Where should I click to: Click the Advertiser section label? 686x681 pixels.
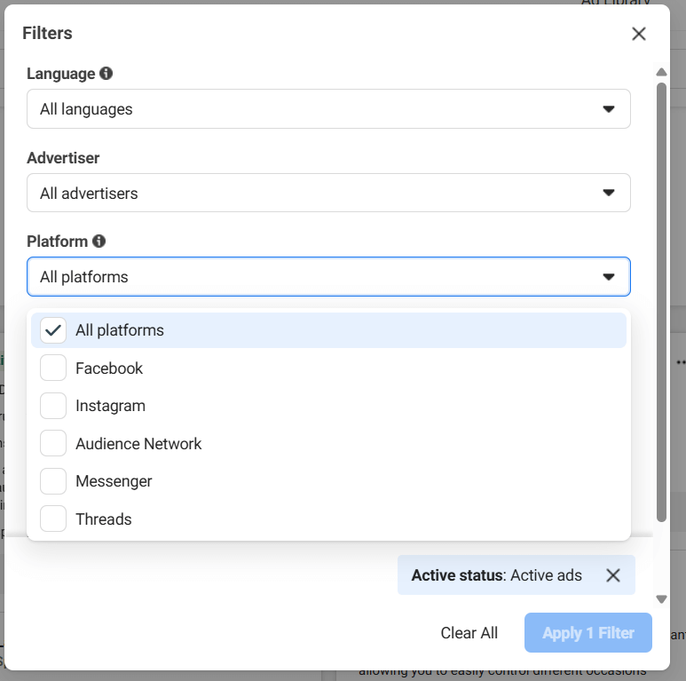pos(63,157)
